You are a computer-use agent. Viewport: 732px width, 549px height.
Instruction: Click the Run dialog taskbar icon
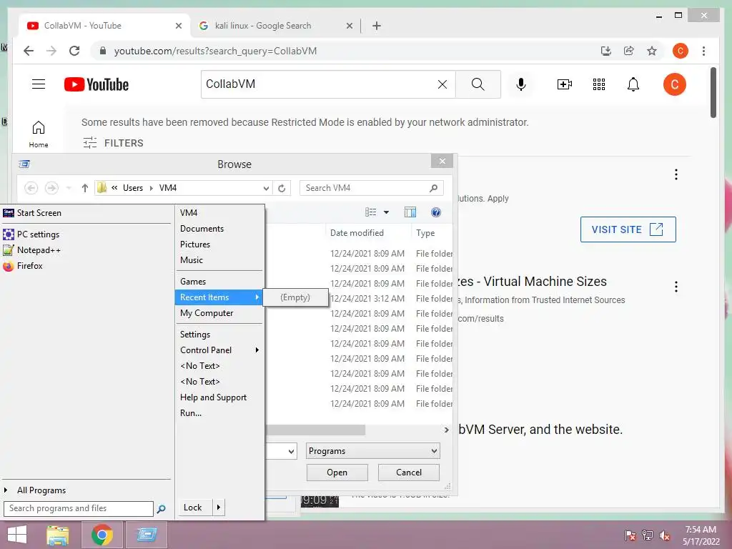click(x=147, y=535)
